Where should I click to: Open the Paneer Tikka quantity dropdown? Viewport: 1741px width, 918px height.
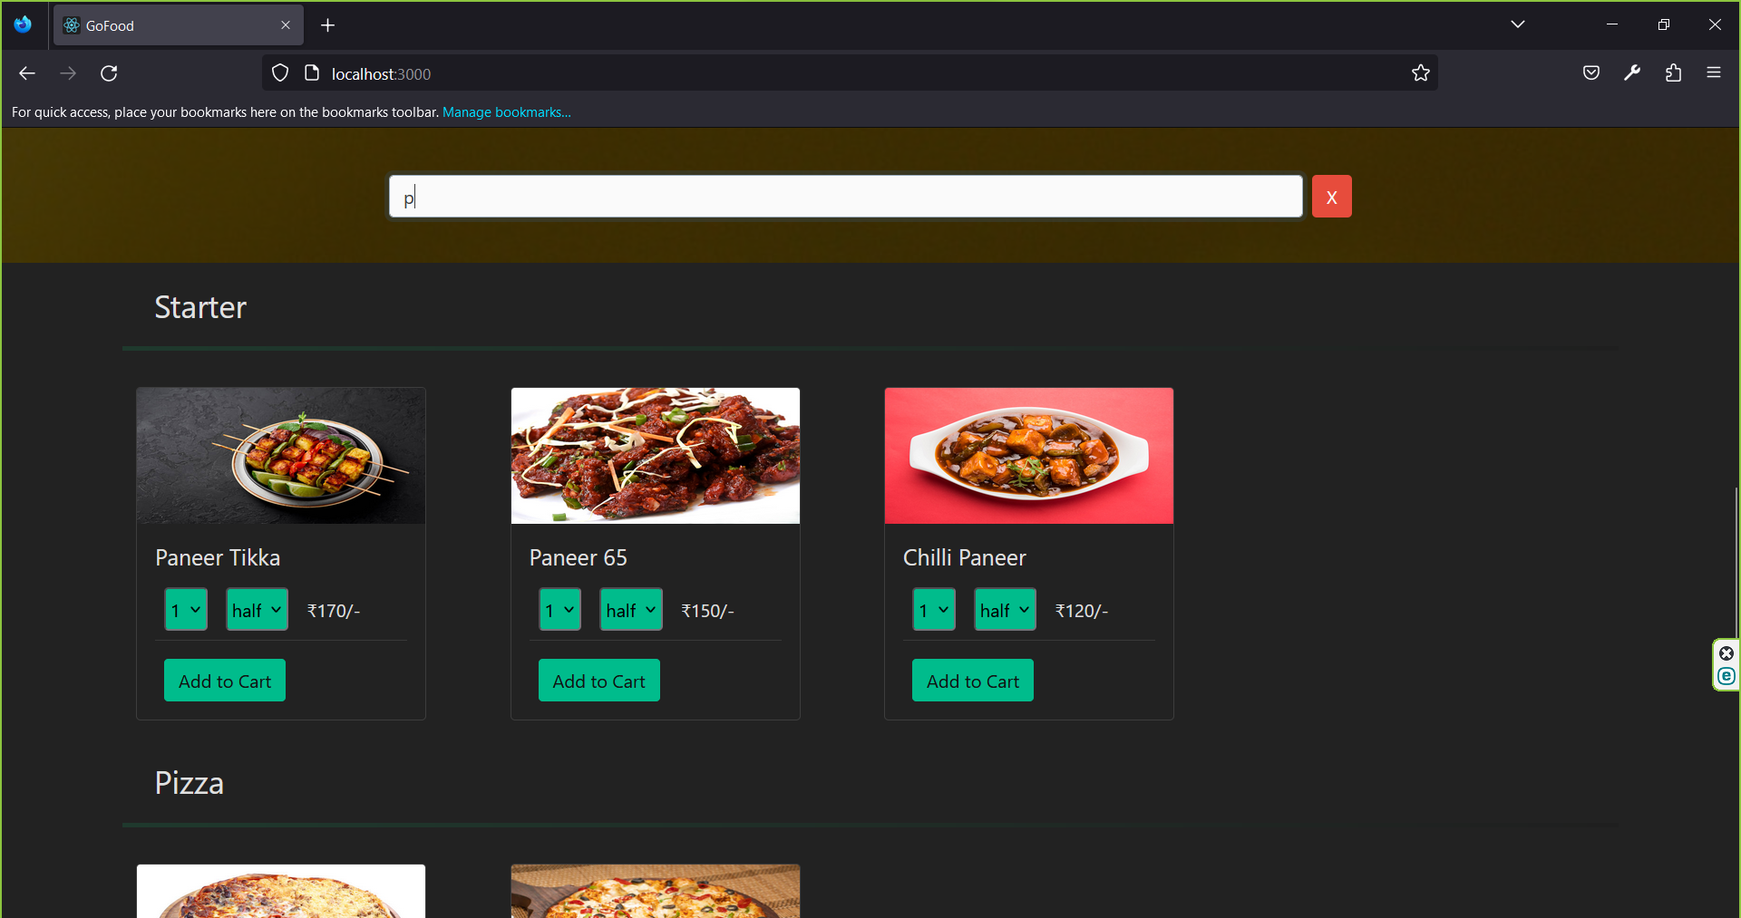(185, 609)
